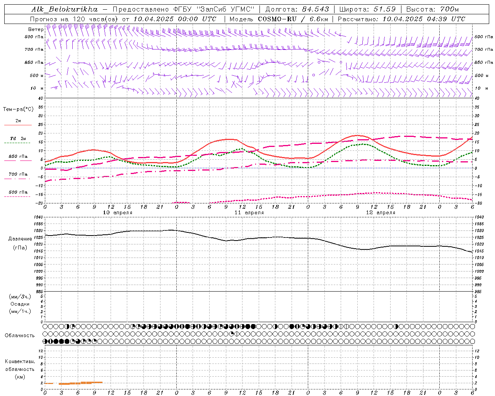Screen dimensions: 495x396
Task: Click the orange convective cloud height bar
Action: [x=73, y=383]
